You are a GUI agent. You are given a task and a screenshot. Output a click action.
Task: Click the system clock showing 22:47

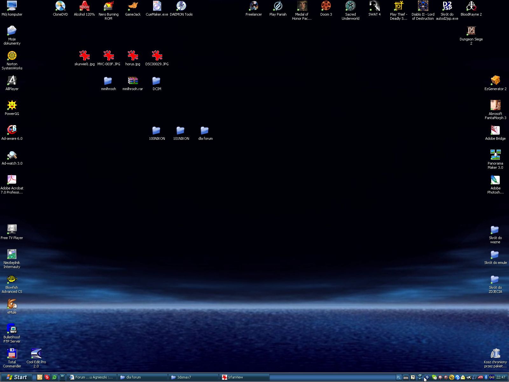501,377
